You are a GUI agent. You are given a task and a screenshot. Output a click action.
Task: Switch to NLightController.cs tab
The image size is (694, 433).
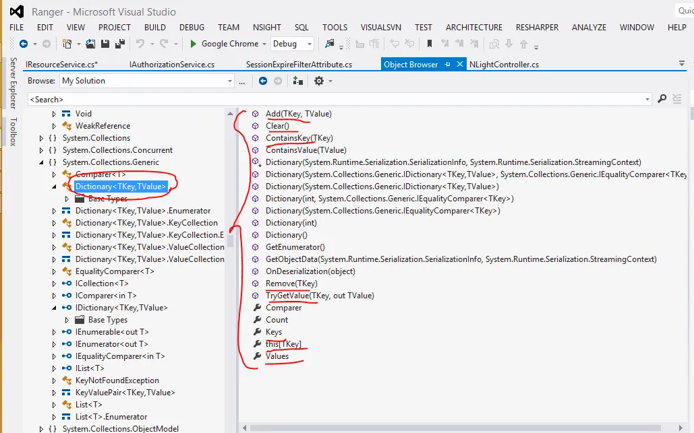(504, 65)
